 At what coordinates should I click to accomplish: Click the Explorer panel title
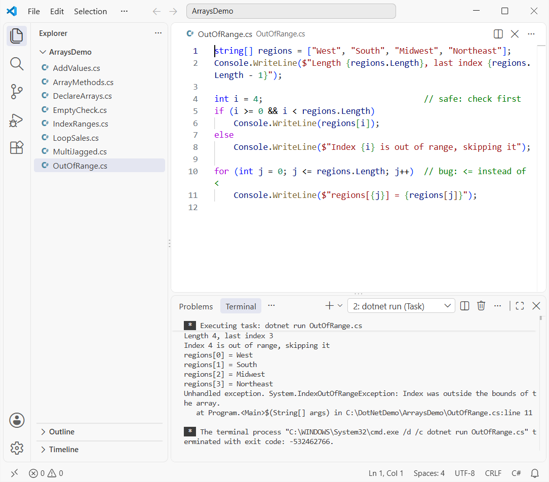[53, 33]
